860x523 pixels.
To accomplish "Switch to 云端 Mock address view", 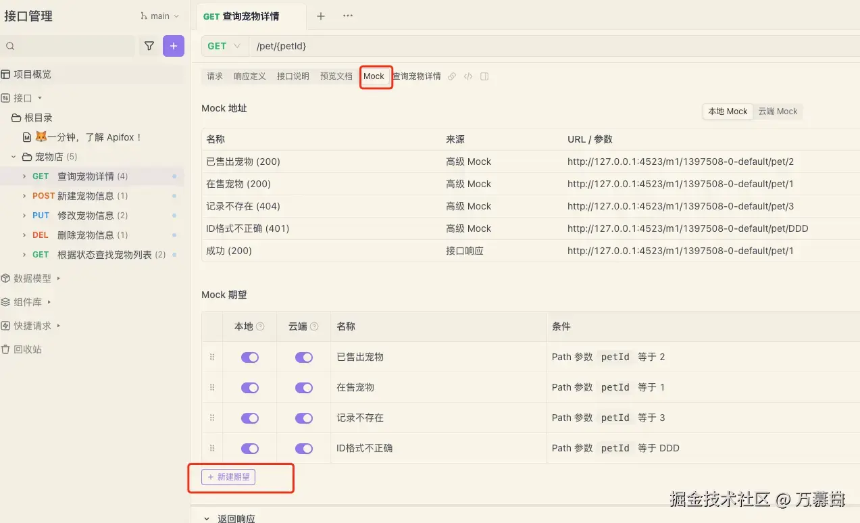I will pyautogui.click(x=778, y=111).
